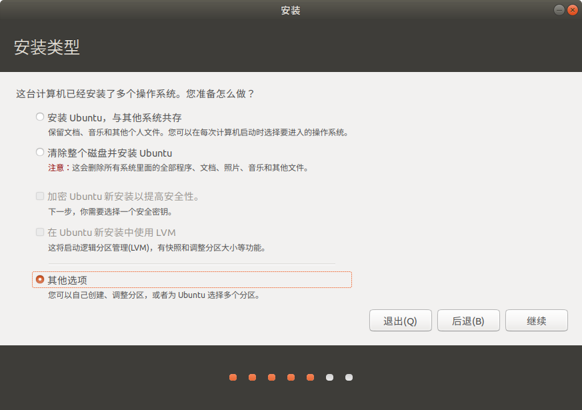Click the fifth orange progress dot
This screenshot has height=410, width=582.
click(310, 377)
